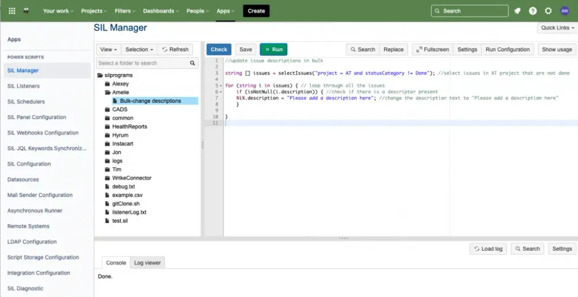Select example.csv file
Viewport: 578px width, 297px height.
[127, 195]
